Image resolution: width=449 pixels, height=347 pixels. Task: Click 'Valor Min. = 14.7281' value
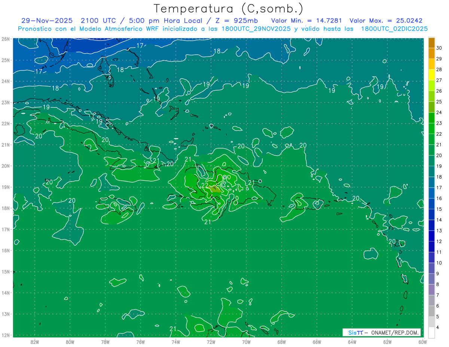coord(306,21)
